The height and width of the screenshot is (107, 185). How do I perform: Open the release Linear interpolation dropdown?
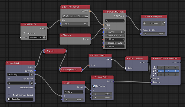pos(115,47)
